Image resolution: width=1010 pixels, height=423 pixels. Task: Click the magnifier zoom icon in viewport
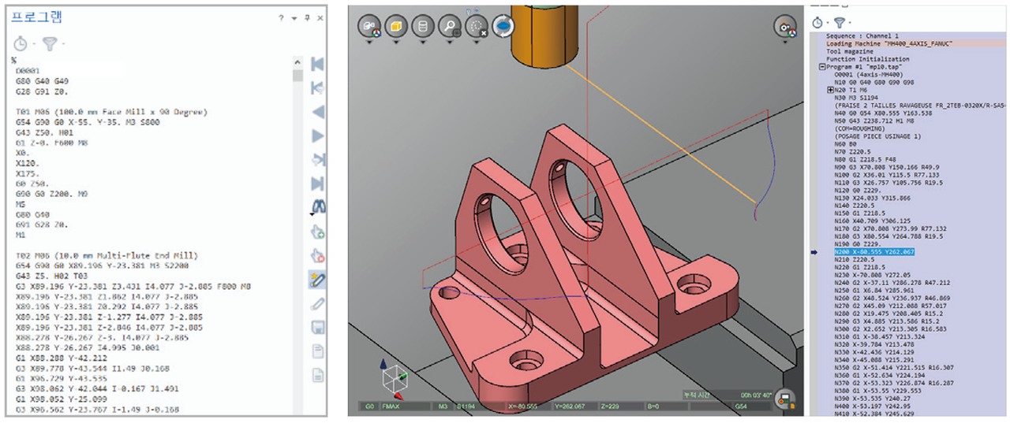coord(450,27)
